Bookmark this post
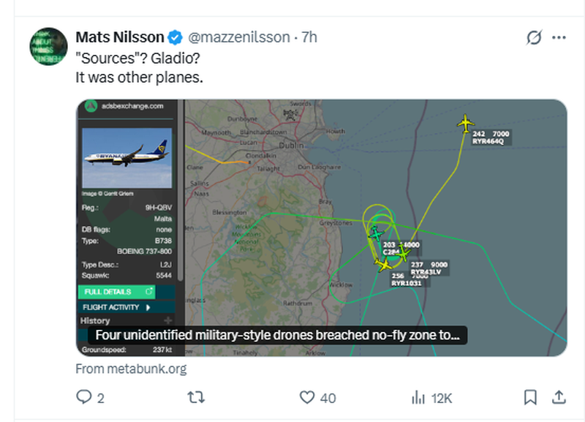The width and height of the screenshot is (585, 422). point(530,397)
